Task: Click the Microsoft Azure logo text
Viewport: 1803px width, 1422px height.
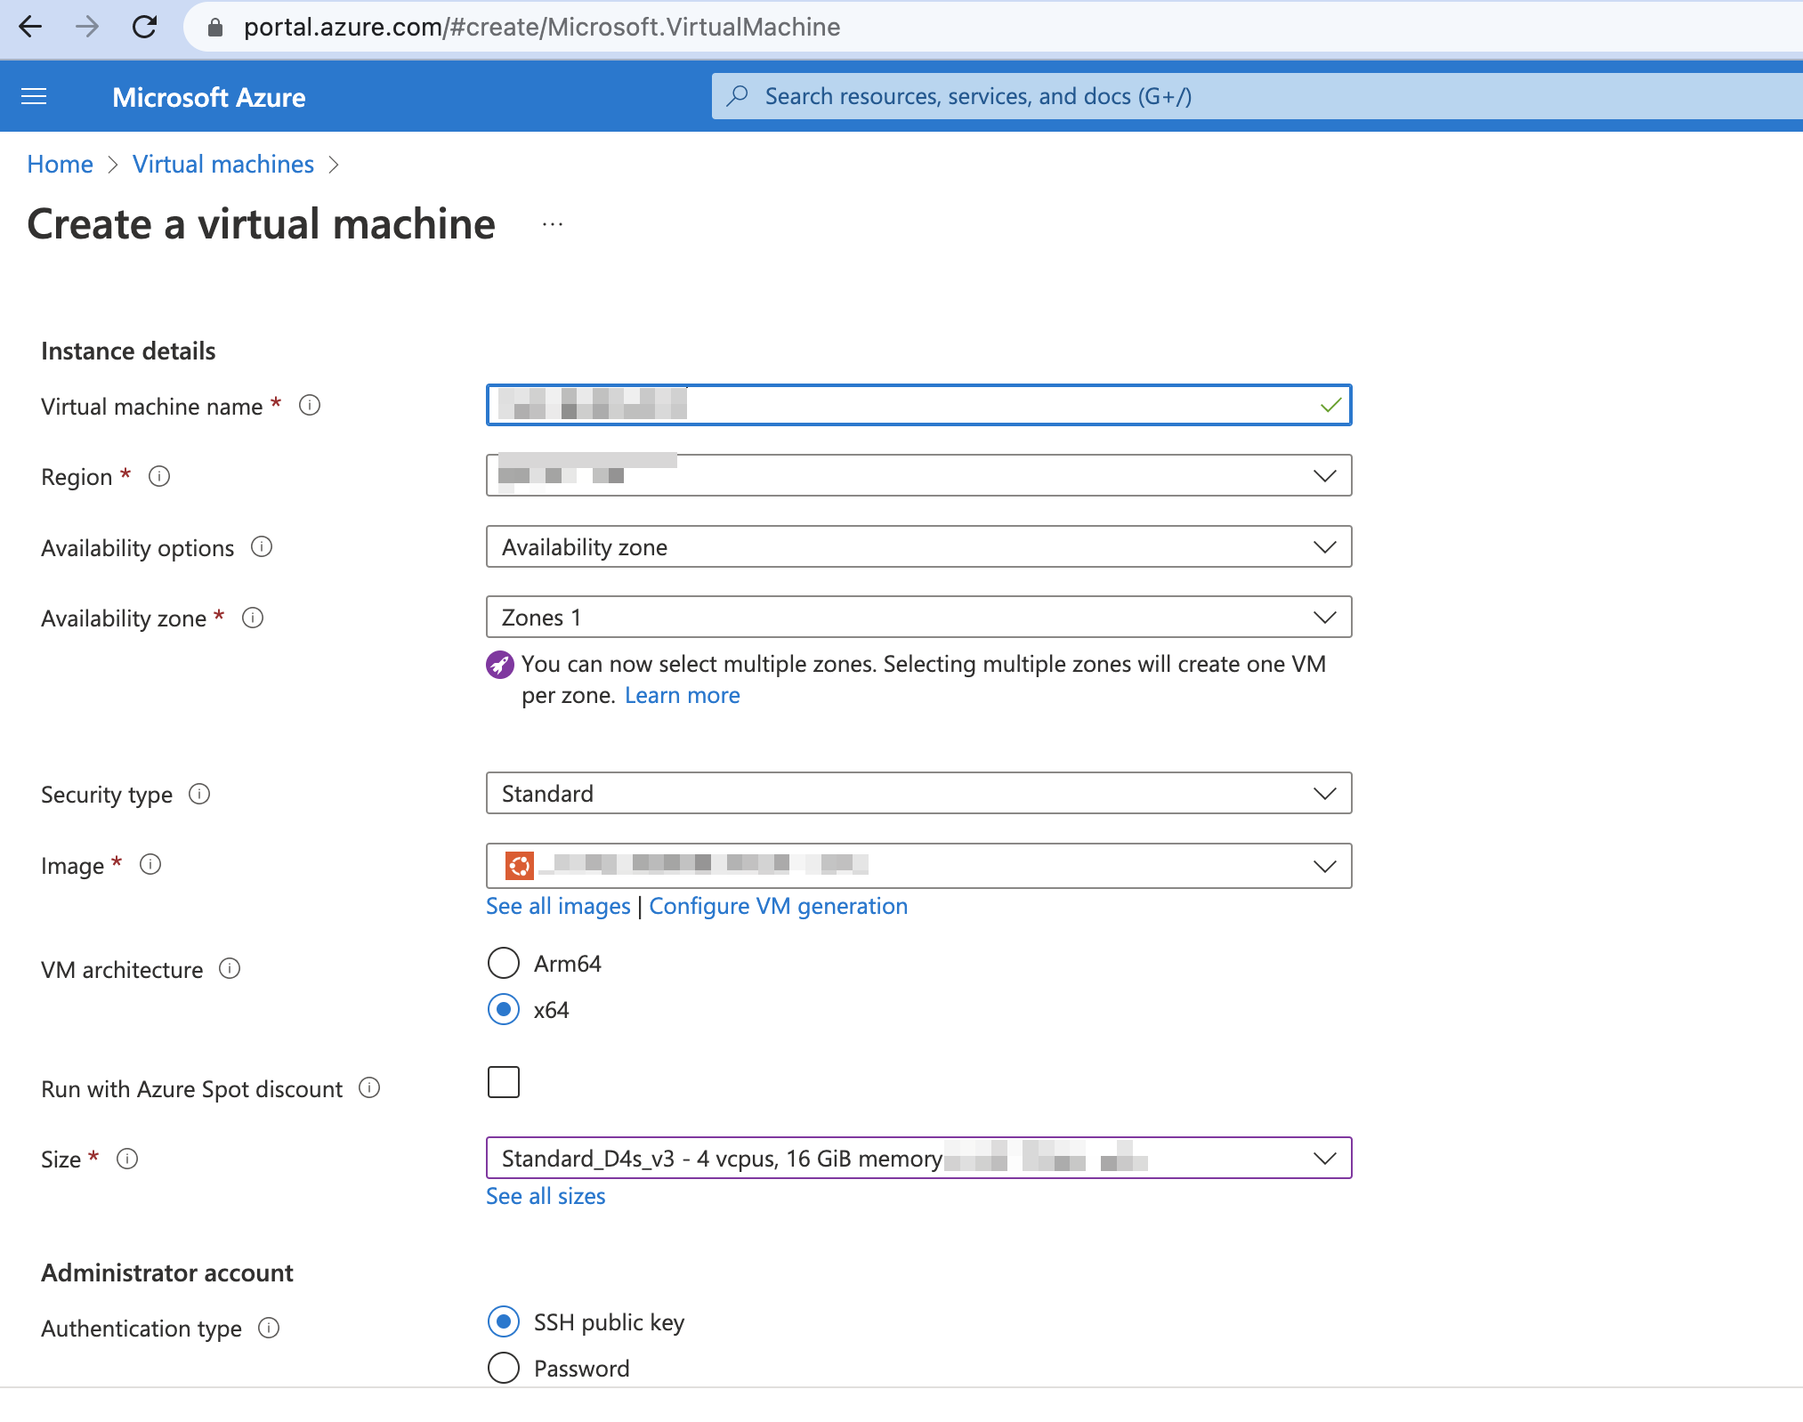Action: coord(209,97)
